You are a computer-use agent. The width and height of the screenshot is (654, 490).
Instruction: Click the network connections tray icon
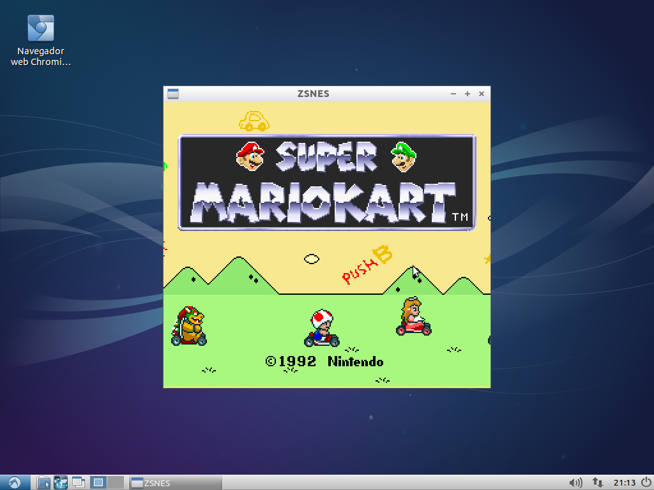click(x=598, y=482)
